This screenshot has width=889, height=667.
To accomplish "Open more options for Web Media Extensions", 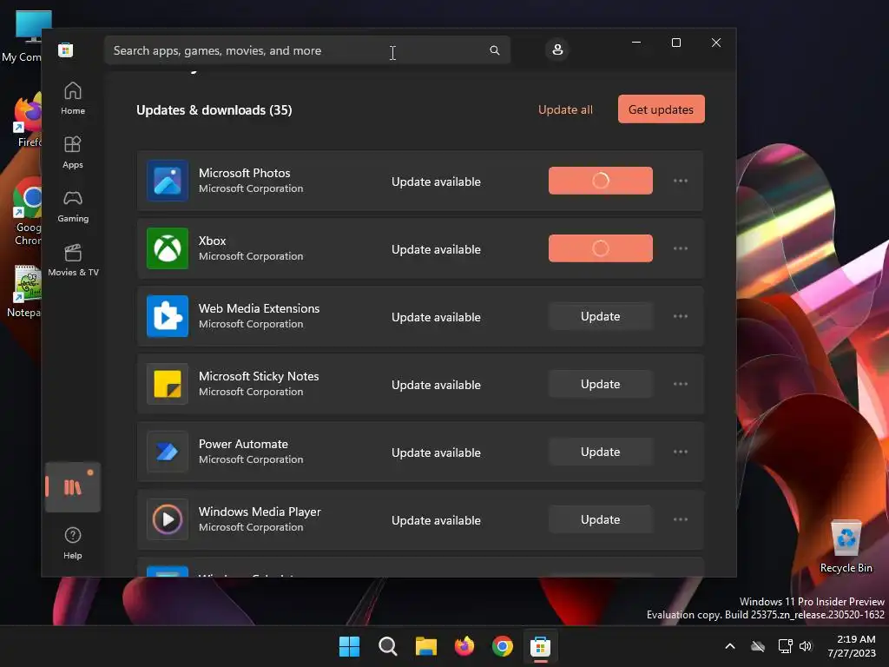I will click(x=681, y=316).
